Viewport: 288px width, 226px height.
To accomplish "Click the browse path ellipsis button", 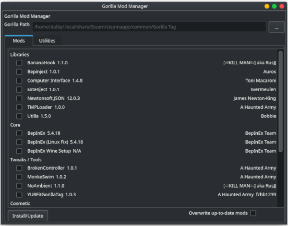I will [x=276, y=27].
